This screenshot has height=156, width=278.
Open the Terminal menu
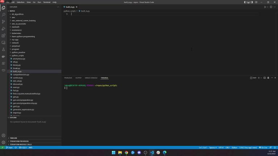tap(47, 2)
